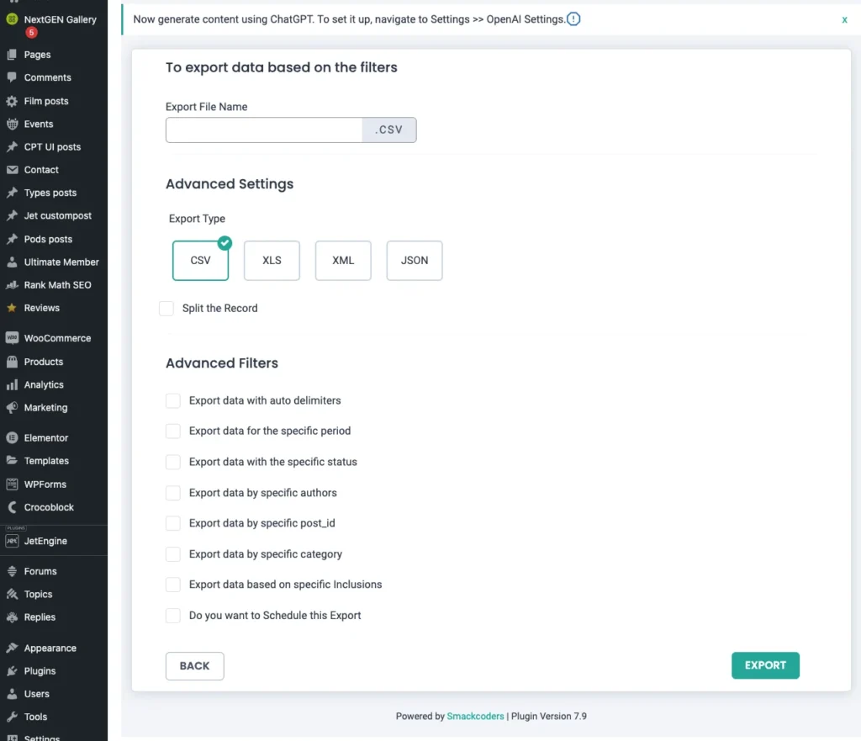Click the JetEngine icon in sidebar
The width and height of the screenshot is (861, 741).
(12, 541)
